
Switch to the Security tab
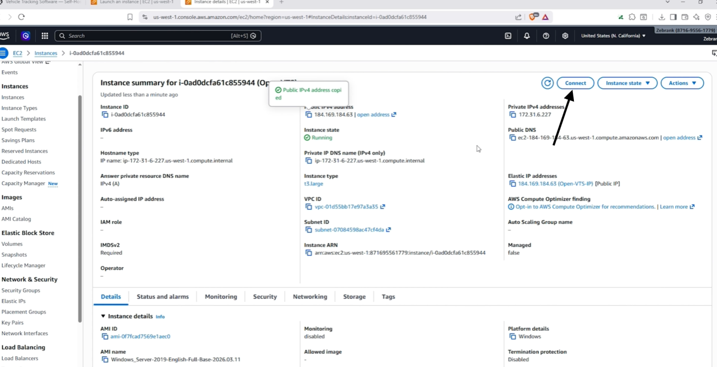(265, 297)
